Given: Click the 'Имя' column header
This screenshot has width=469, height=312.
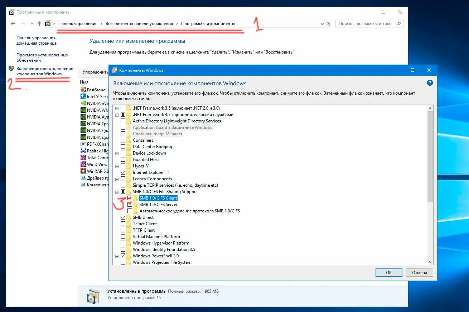Looking at the screenshot, I should pyautogui.click(x=84, y=82).
